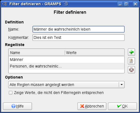Click the help question mark icon
The image size is (140, 113).
[14, 106]
